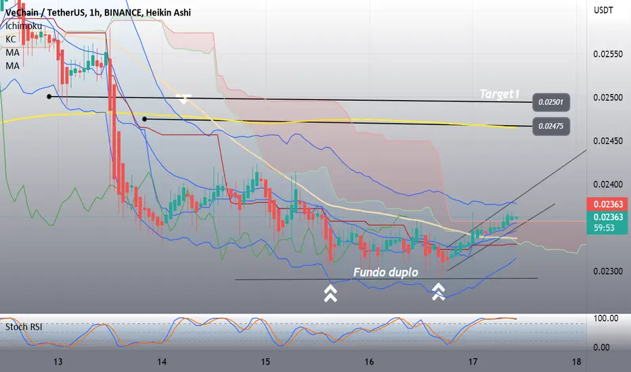Select the black dot anchor of the Target1 line
Screen dimensions: 631x372
click(49, 97)
